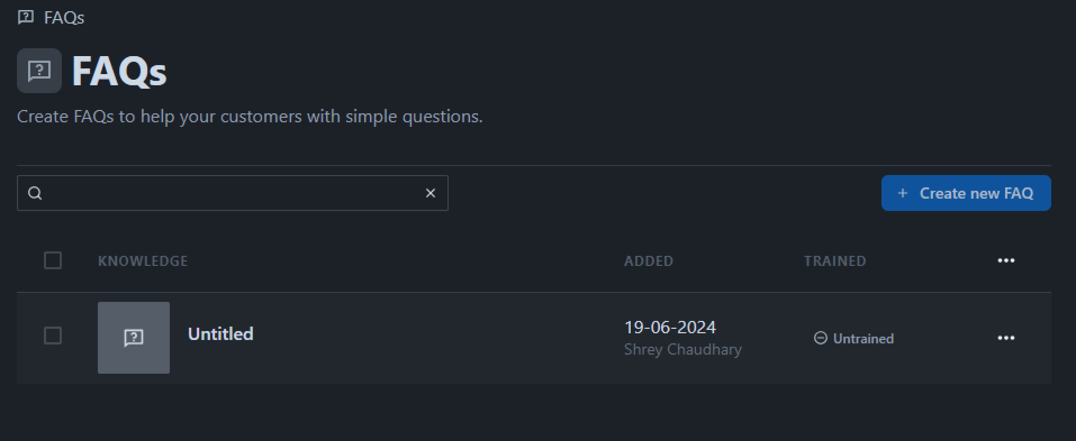Click the Create new FAQ button
Viewport: 1076px width, 441px height.
click(965, 192)
